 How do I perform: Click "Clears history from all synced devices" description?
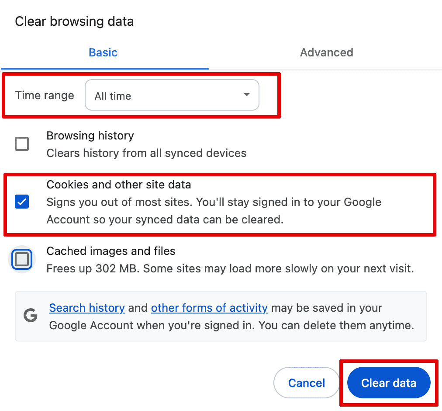click(x=146, y=153)
